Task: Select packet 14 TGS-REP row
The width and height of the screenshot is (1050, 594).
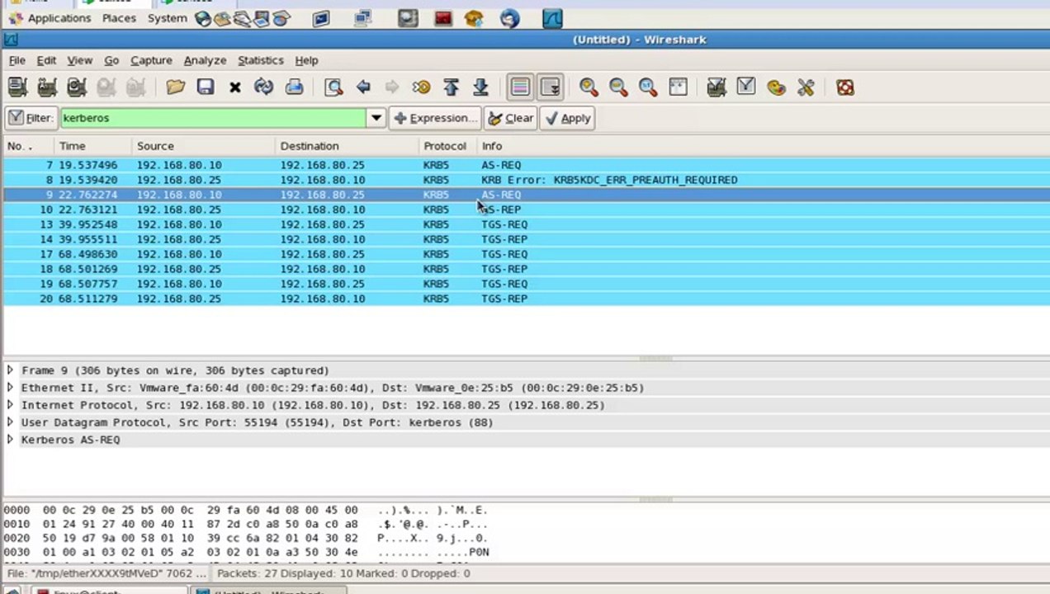Action: pyautogui.click(x=526, y=239)
